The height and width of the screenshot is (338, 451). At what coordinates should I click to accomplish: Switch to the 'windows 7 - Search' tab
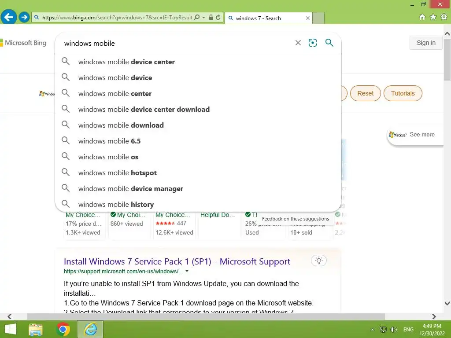tap(266, 18)
